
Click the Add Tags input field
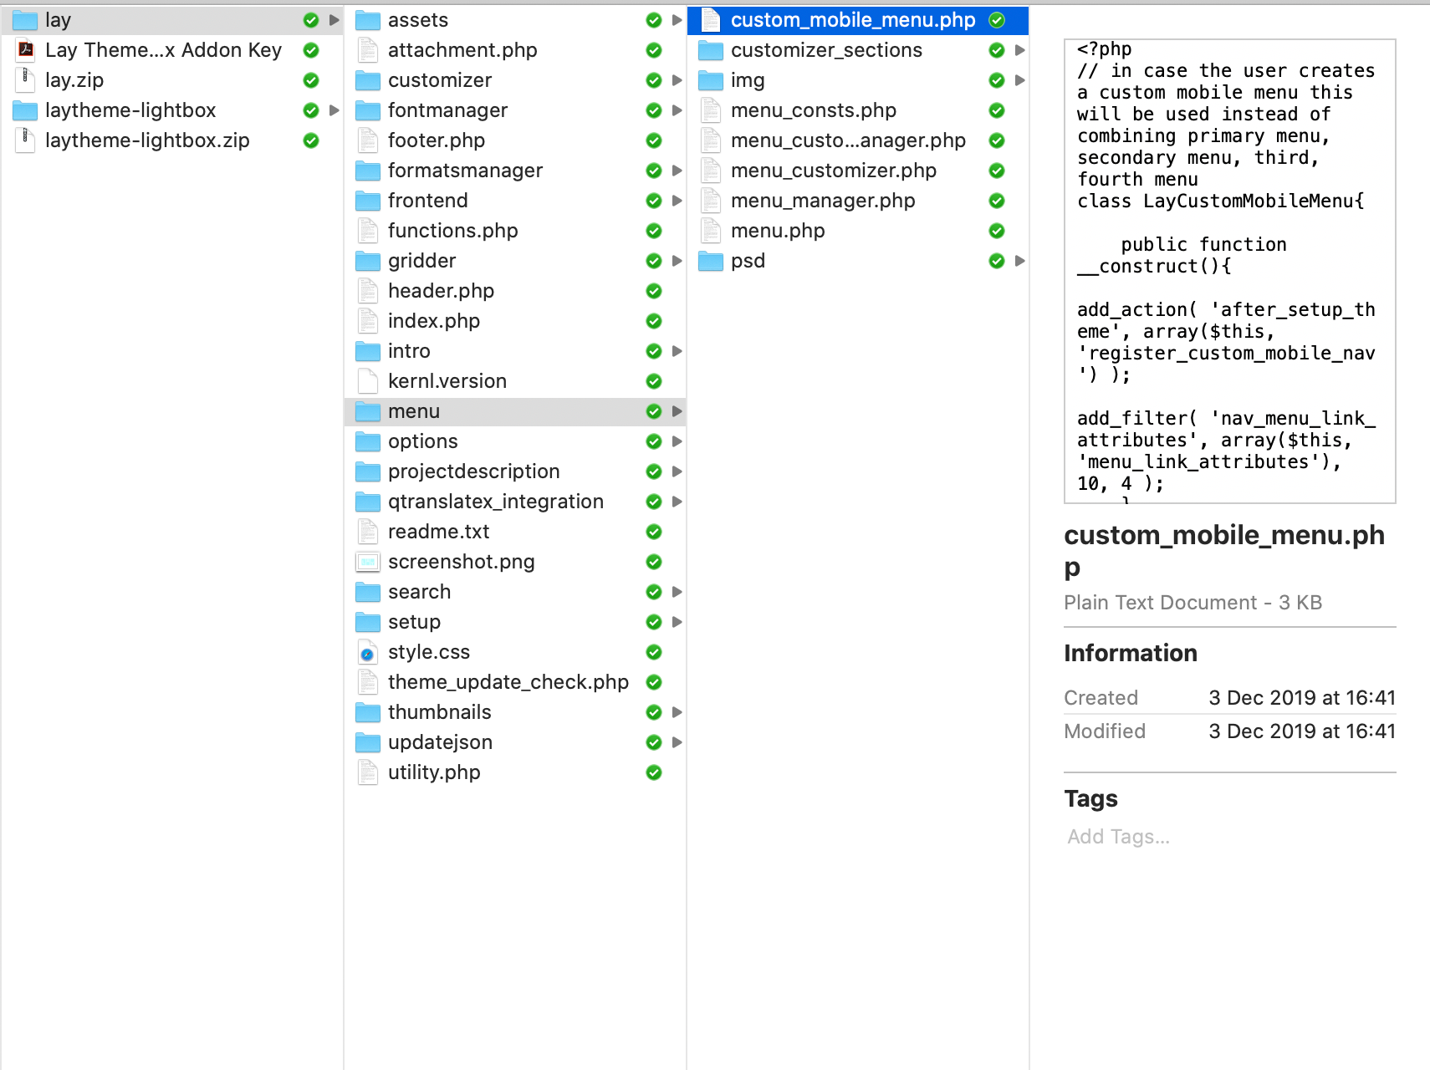click(x=1118, y=837)
